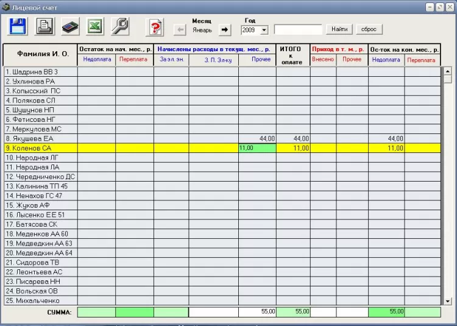Viewport: 457px width, 326px height.
Task: Click the Фамилия И. О. column header
Action: pos(40,54)
